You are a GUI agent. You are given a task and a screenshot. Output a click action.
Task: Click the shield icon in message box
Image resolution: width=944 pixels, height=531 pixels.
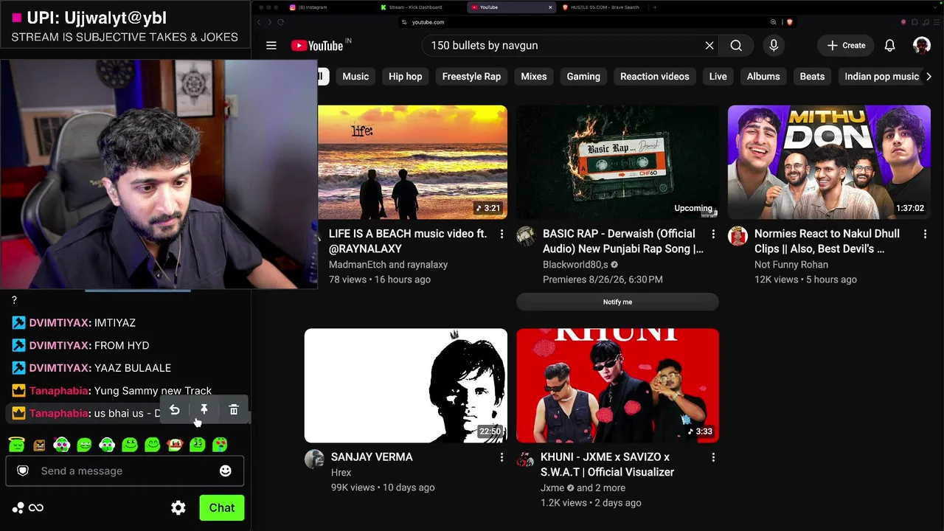(23, 471)
